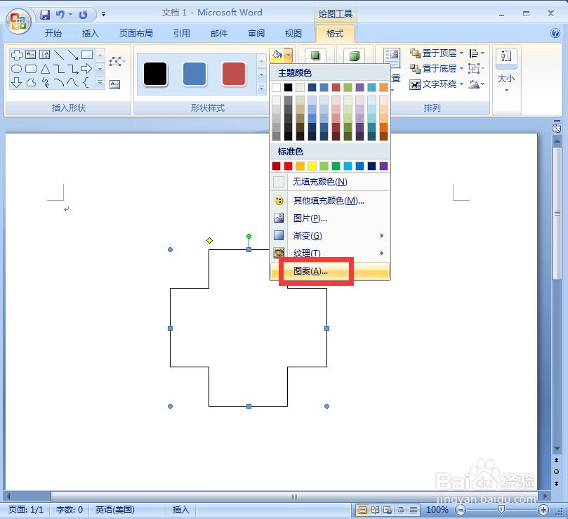The image size is (568, 519).
Task: Select the rounded rectangle shape
Action: (x=31, y=69)
